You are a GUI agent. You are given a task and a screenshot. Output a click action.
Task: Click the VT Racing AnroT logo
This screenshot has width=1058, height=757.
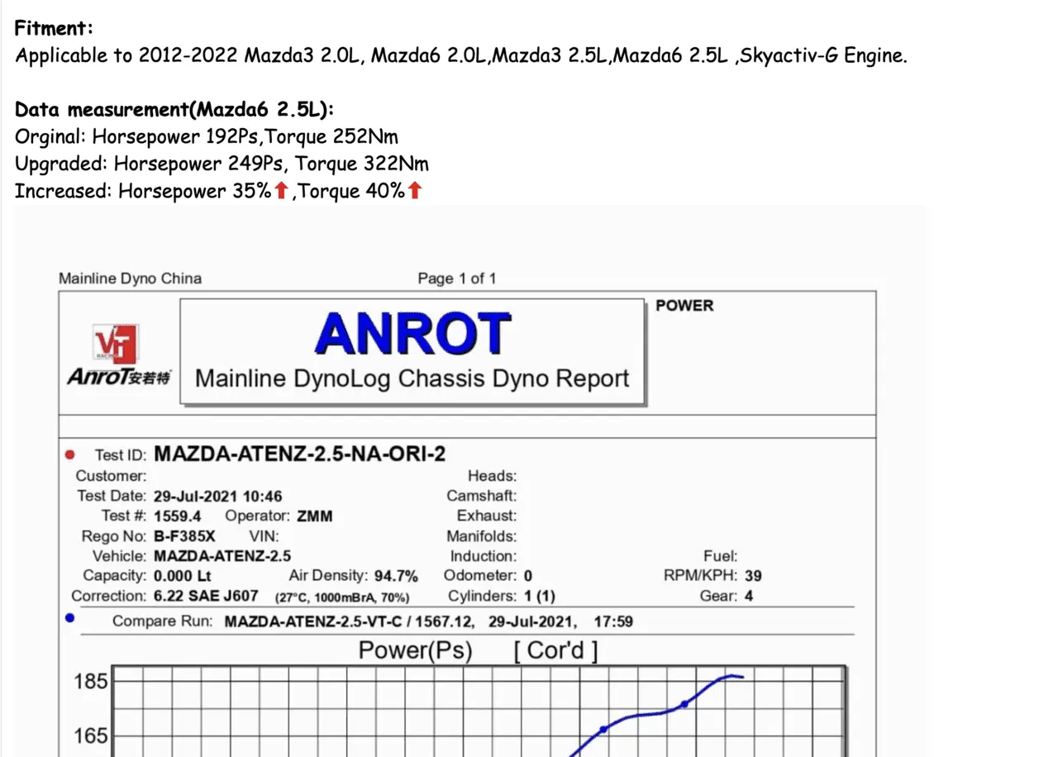point(120,355)
